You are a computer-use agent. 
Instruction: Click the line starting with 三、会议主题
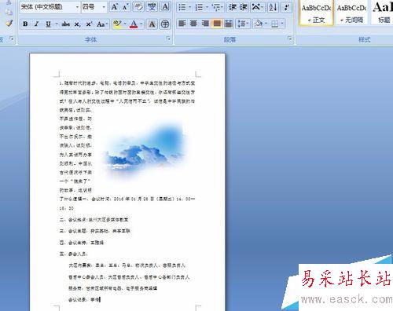click(x=94, y=231)
